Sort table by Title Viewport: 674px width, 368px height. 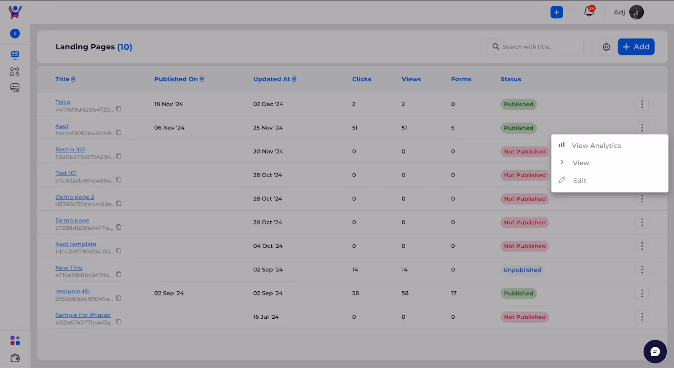(x=65, y=79)
